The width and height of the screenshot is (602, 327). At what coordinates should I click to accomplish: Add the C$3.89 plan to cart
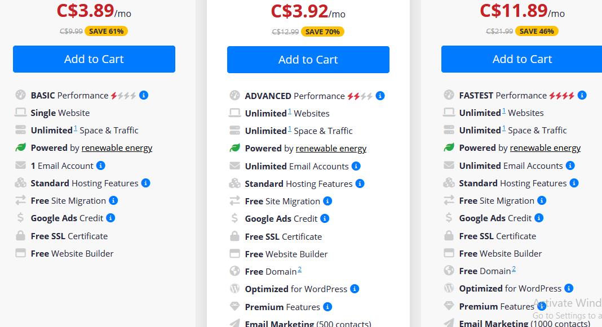(94, 59)
